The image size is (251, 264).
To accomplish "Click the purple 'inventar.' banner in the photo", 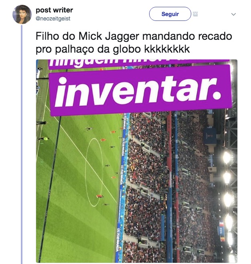I will click(141, 90).
